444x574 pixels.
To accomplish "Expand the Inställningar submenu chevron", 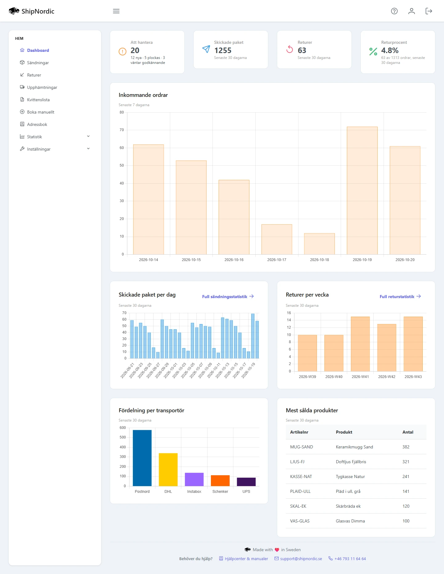I will pos(88,149).
